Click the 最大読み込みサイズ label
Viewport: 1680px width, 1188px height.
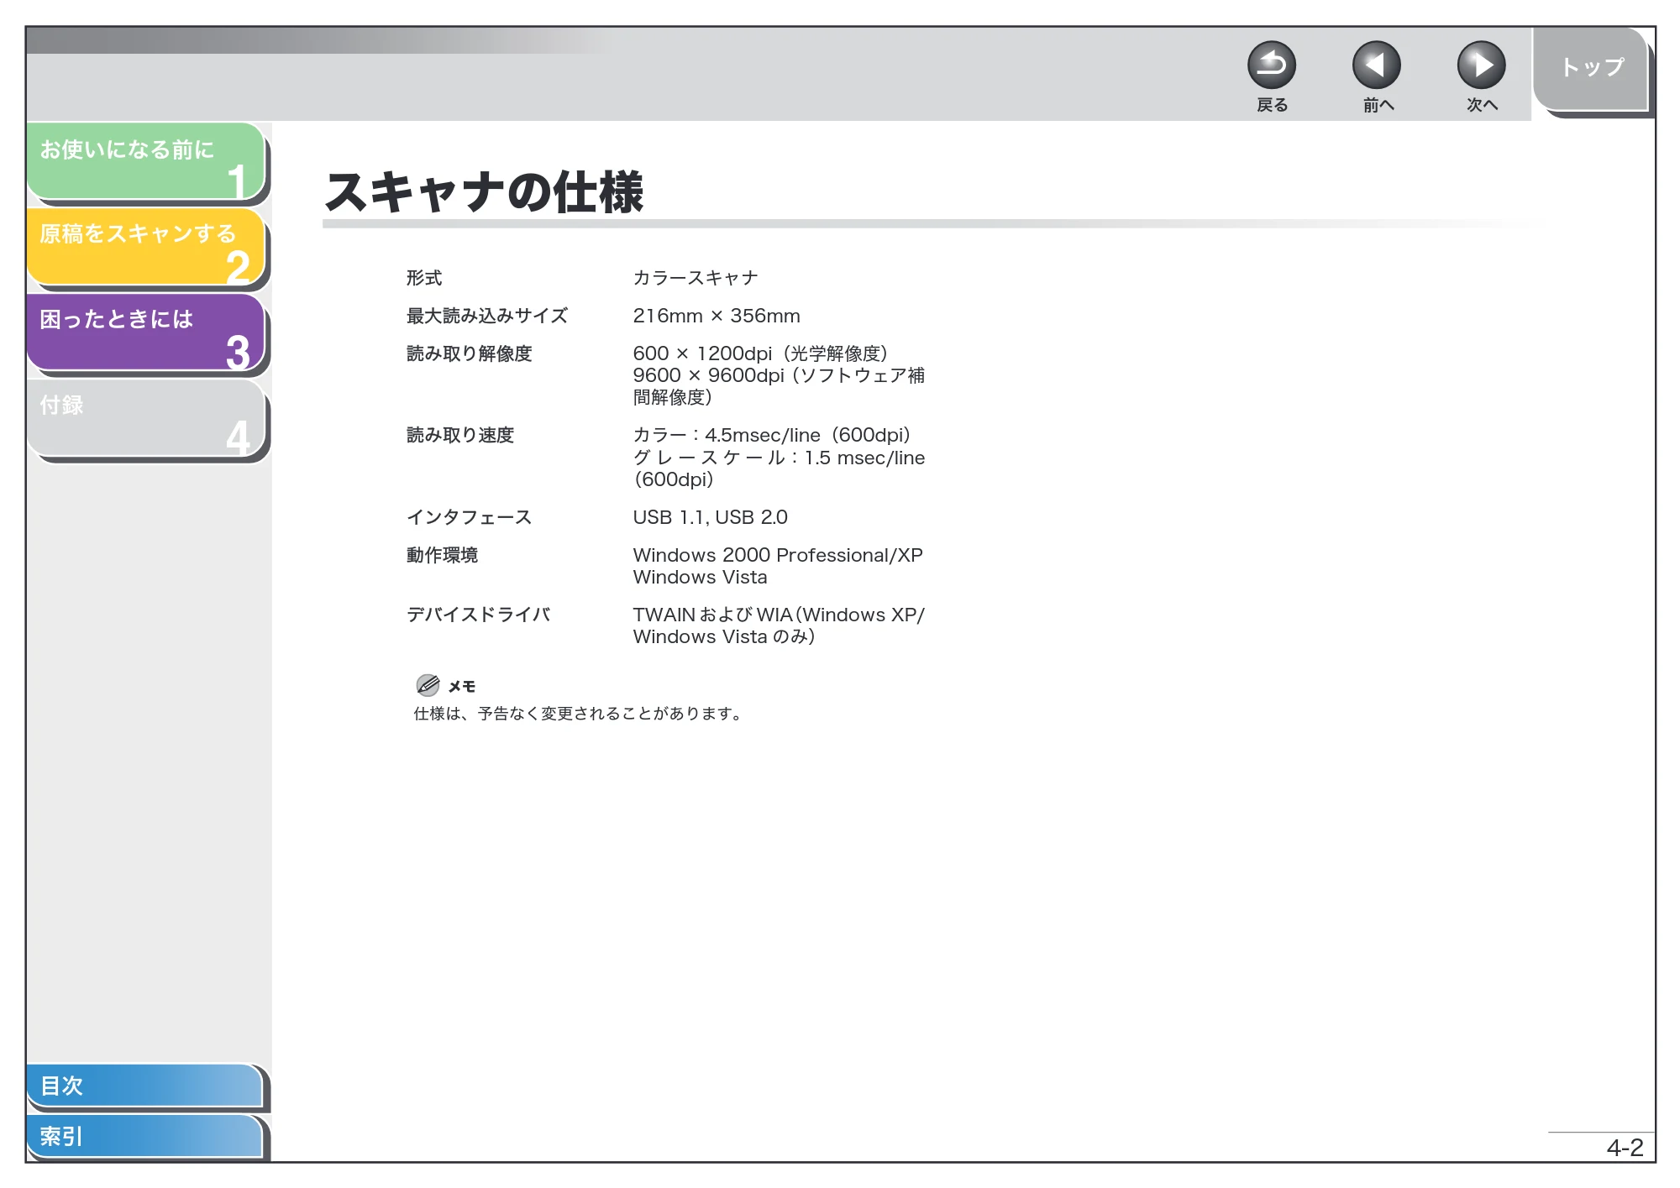pyautogui.click(x=487, y=316)
